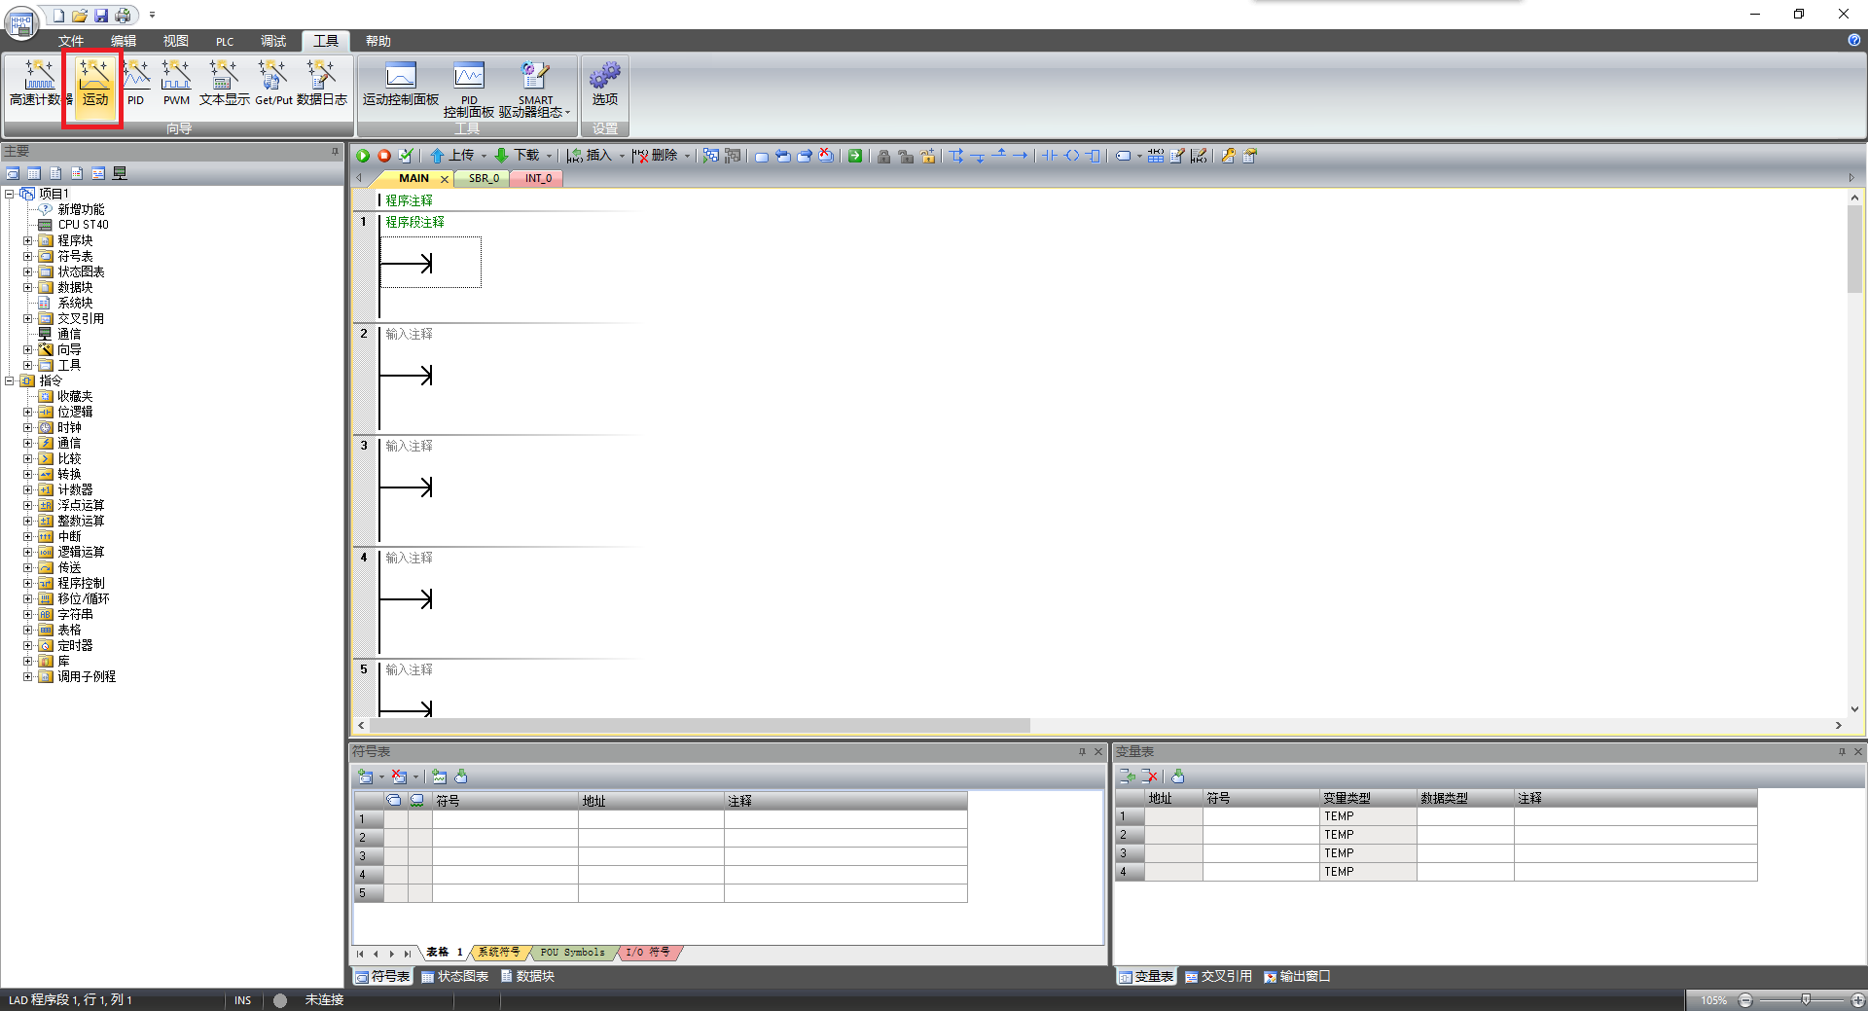
Task: Click the red Stop PLC icon
Action: click(384, 156)
